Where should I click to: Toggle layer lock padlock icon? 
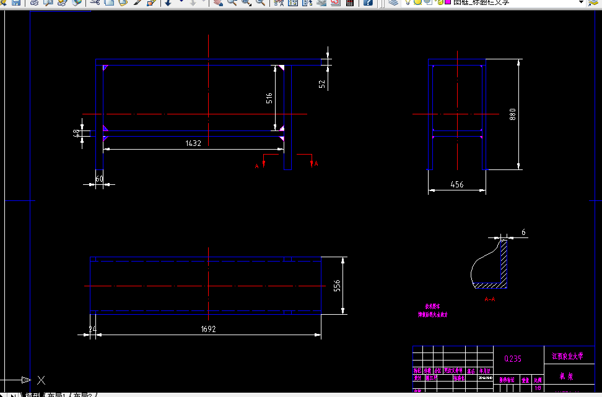pos(439,2)
